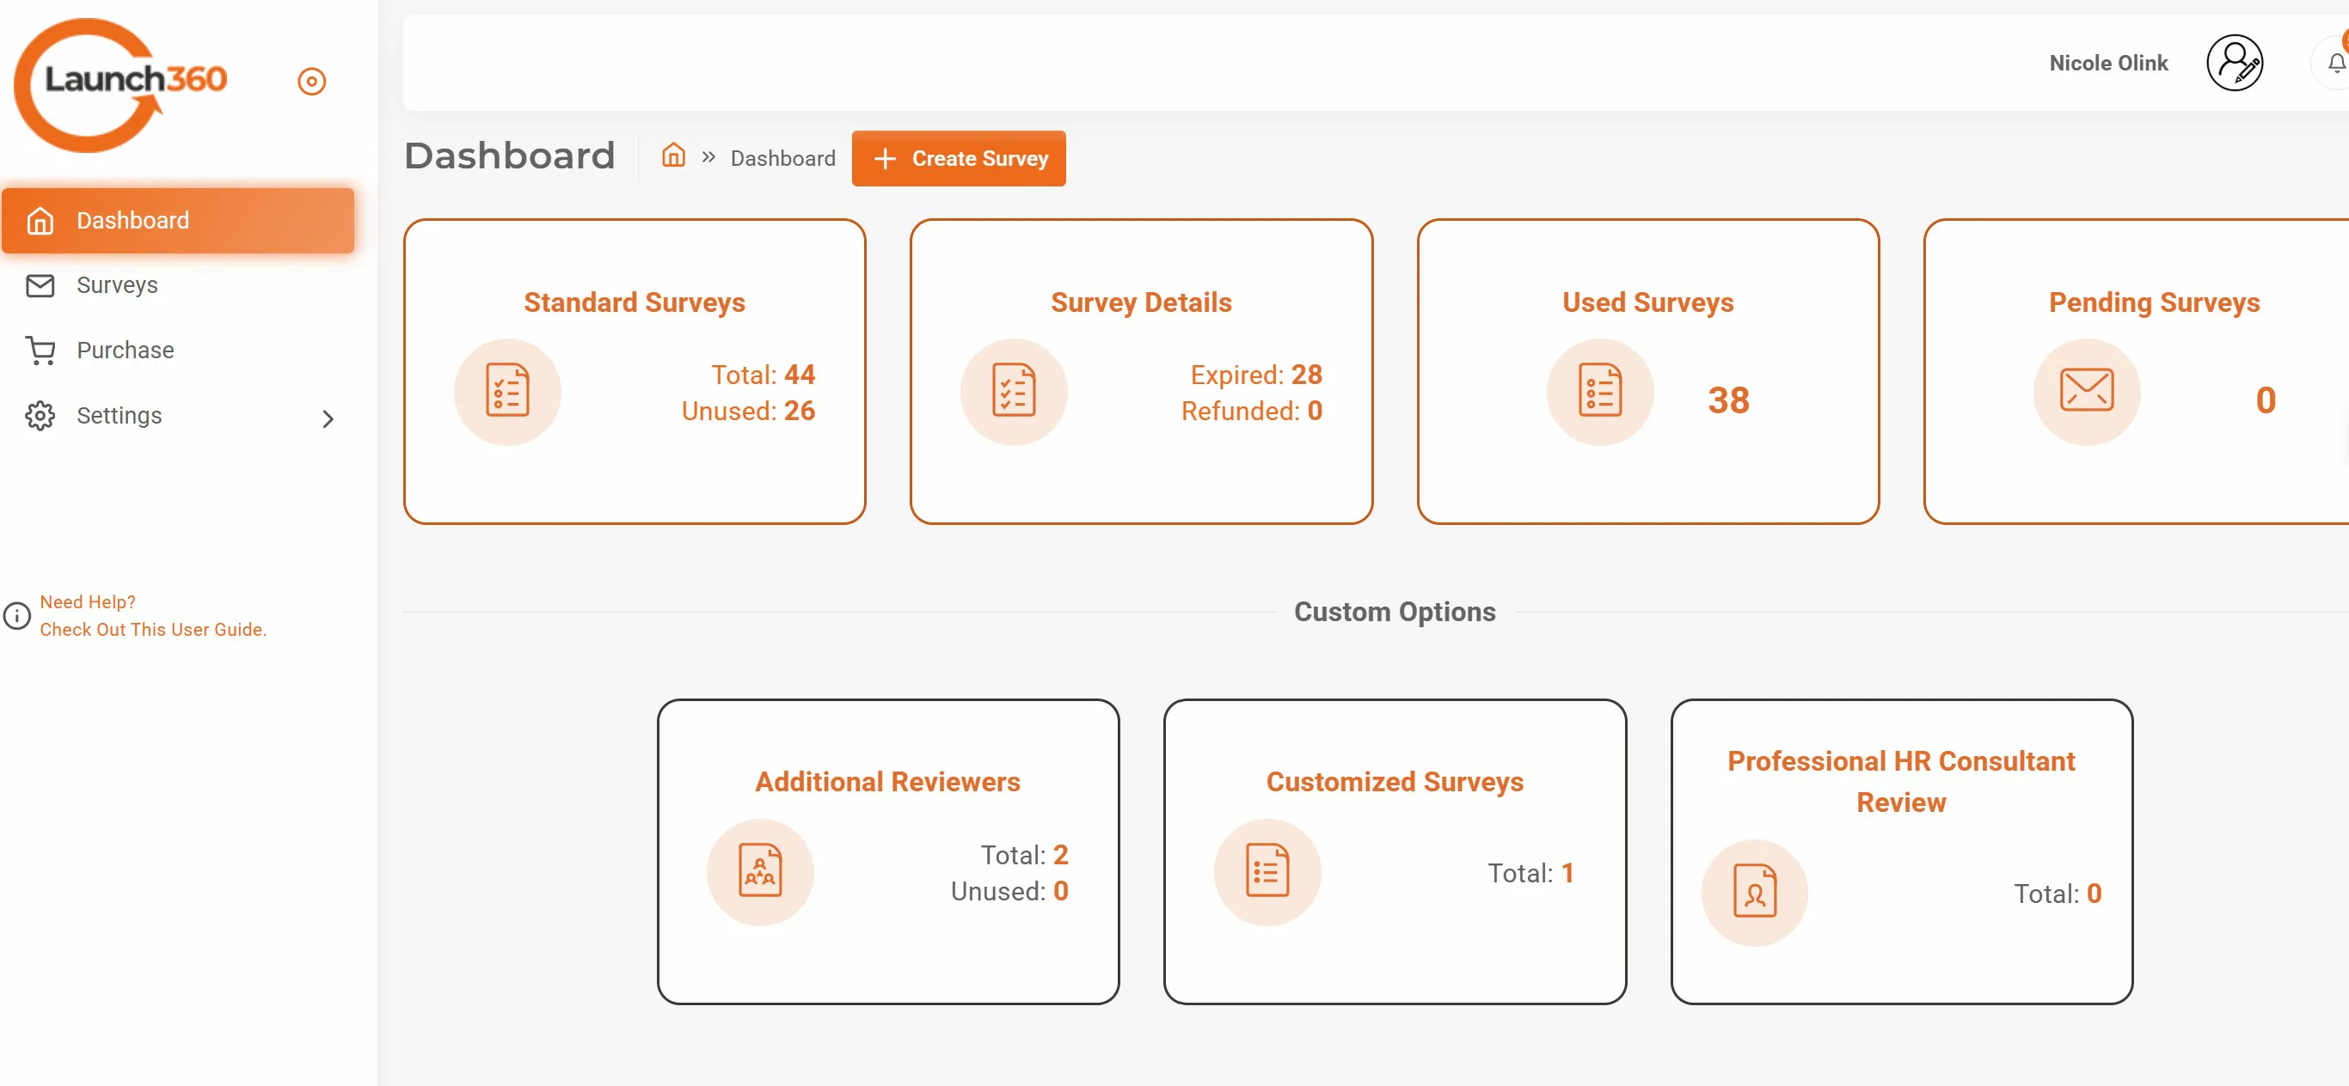The width and height of the screenshot is (2349, 1086).
Task: Click the Used Surveys list icon
Action: click(x=1599, y=392)
